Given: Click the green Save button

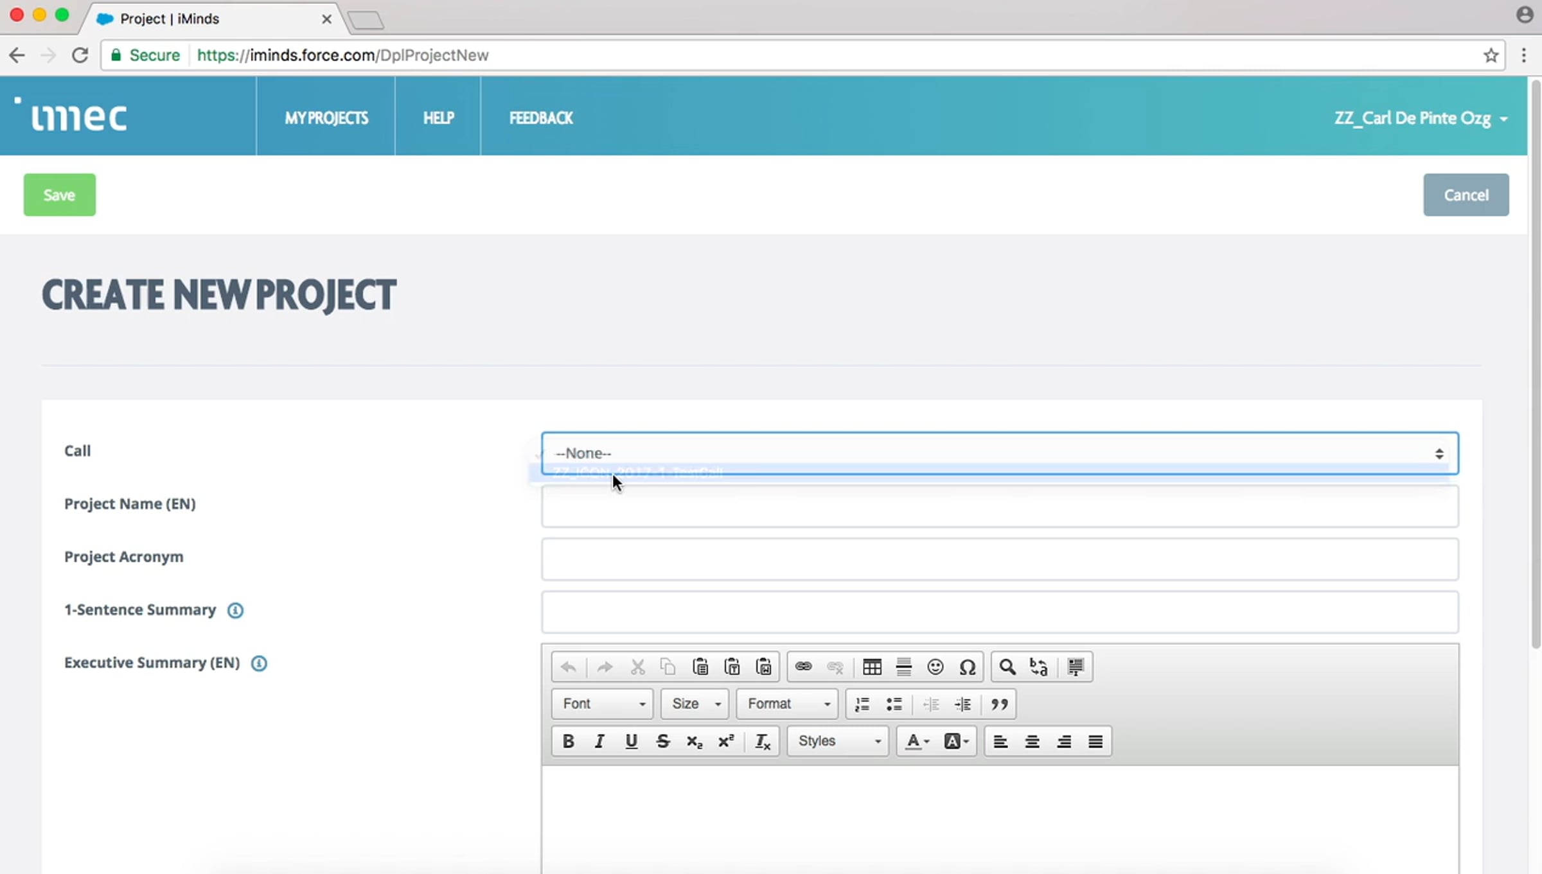Looking at the screenshot, I should 60,195.
